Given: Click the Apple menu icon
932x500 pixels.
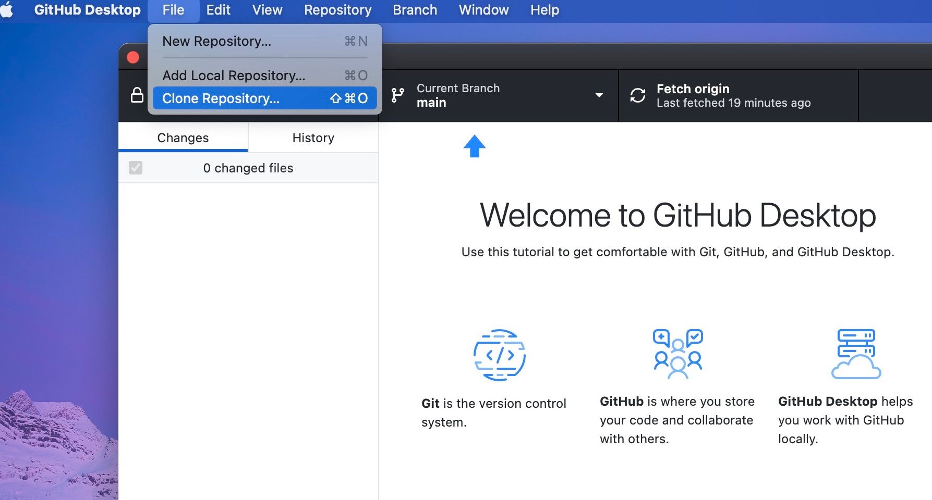Looking at the screenshot, I should [x=7, y=10].
